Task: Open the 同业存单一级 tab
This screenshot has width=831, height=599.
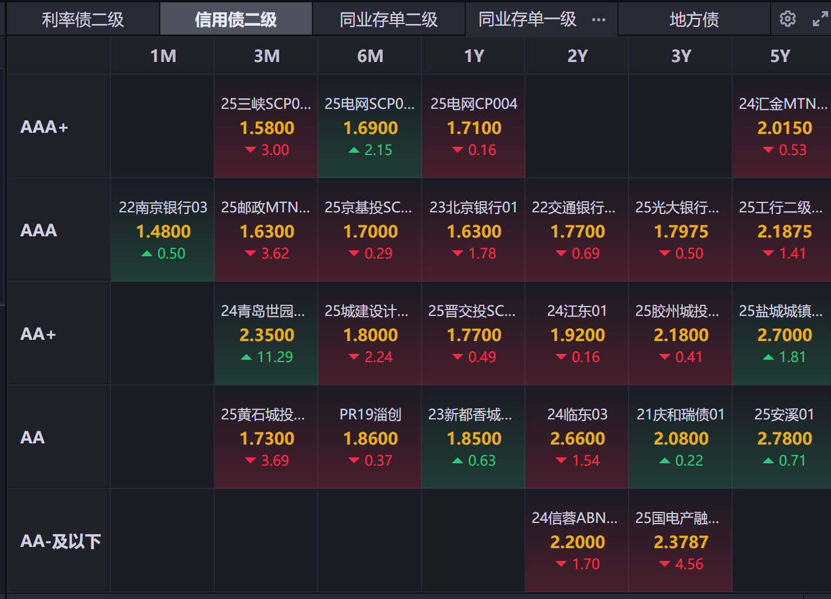Action: [527, 19]
